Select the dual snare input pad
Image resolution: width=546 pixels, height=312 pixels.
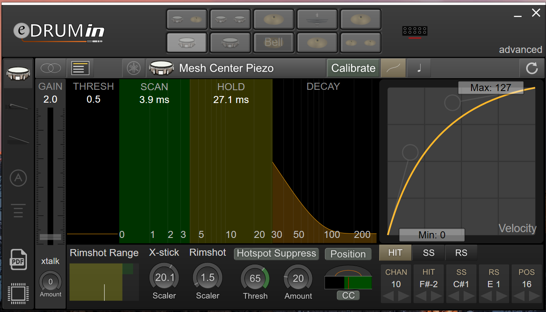click(230, 19)
